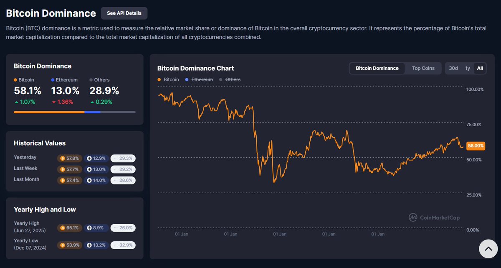Select the 1y time range
The width and height of the screenshot is (501, 268).
(x=468, y=68)
